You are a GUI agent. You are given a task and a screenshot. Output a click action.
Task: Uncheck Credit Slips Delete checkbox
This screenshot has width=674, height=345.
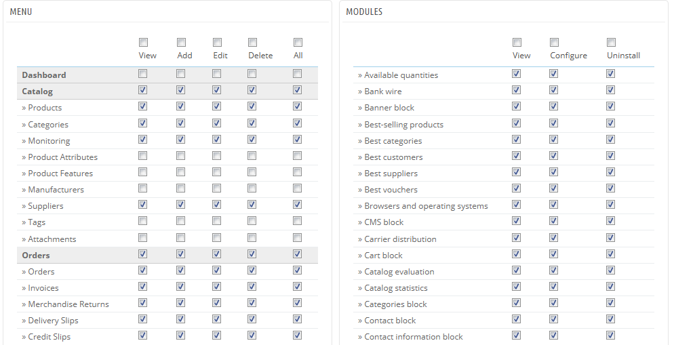coord(252,336)
